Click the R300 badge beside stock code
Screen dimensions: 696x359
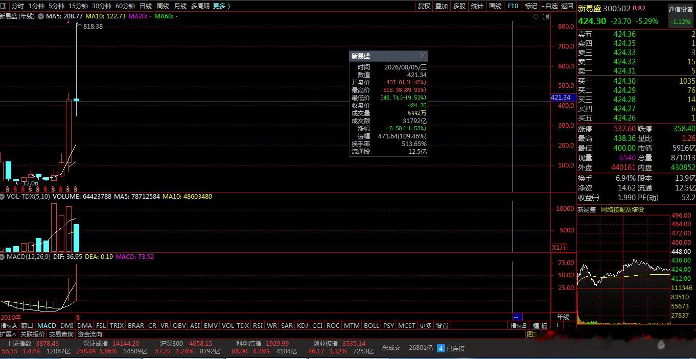pos(639,8)
